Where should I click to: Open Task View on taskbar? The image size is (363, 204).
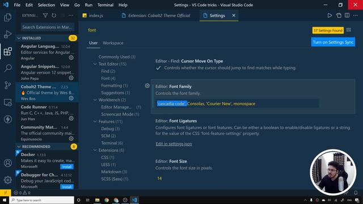click(88, 200)
